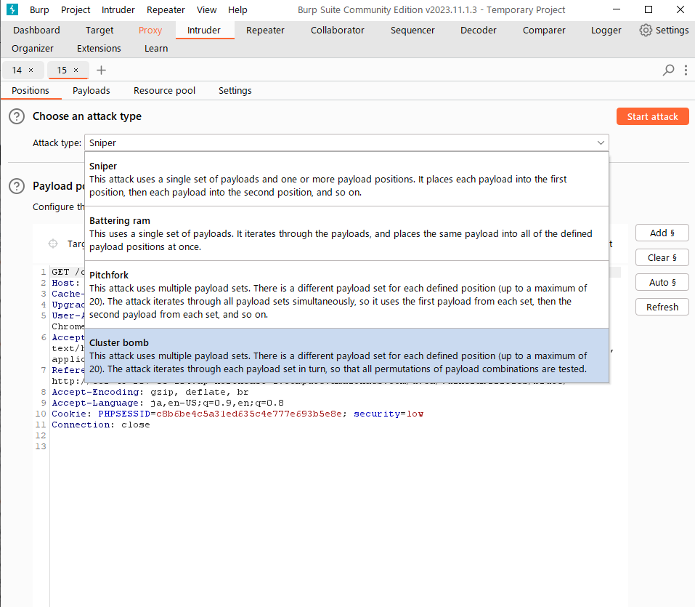Switch to the Intruder tool tab
The width and height of the screenshot is (695, 607).
click(x=204, y=31)
